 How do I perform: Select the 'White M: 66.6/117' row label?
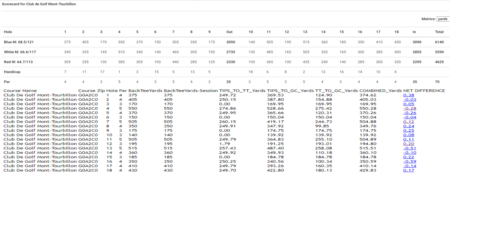pos(20,52)
